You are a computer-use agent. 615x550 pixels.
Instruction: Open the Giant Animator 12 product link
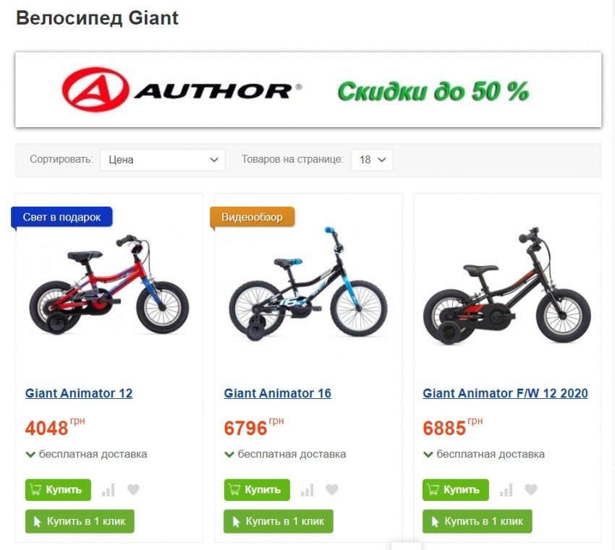79,393
